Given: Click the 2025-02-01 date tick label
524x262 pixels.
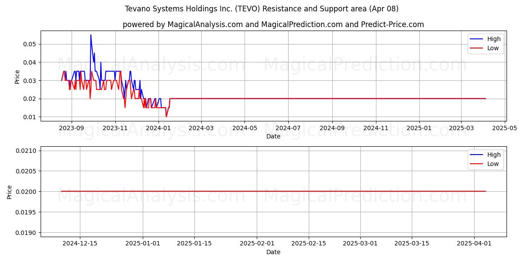Looking at the screenshot, I should [257, 244].
